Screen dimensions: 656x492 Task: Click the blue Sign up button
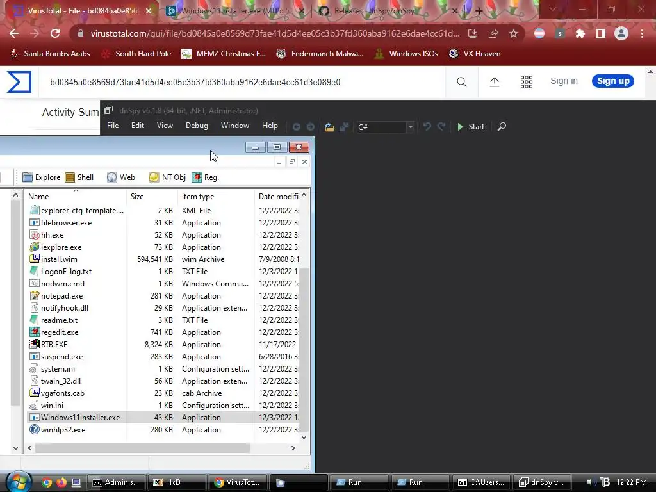[613, 81]
